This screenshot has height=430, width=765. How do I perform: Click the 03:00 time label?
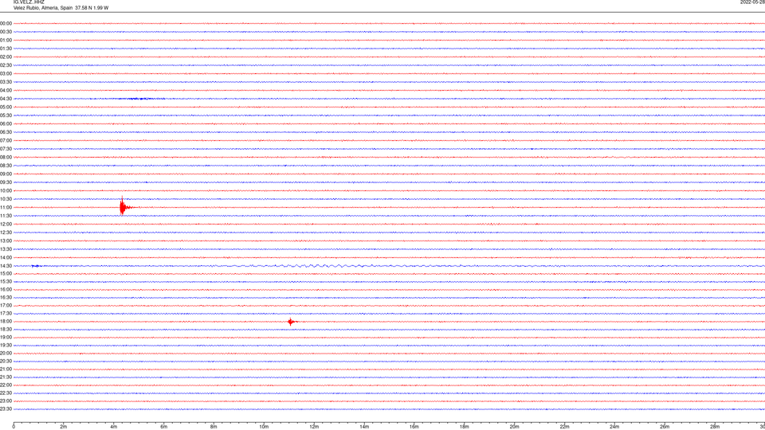pos(6,73)
